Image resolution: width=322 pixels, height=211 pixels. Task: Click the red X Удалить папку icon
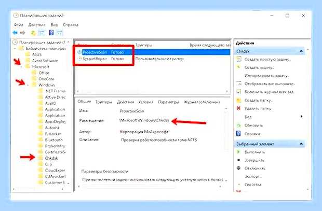(x=238, y=108)
